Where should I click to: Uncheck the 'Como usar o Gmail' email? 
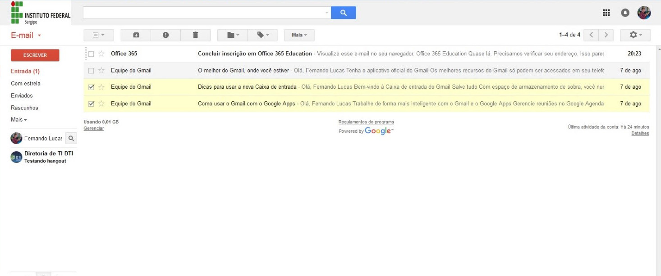[92, 104]
